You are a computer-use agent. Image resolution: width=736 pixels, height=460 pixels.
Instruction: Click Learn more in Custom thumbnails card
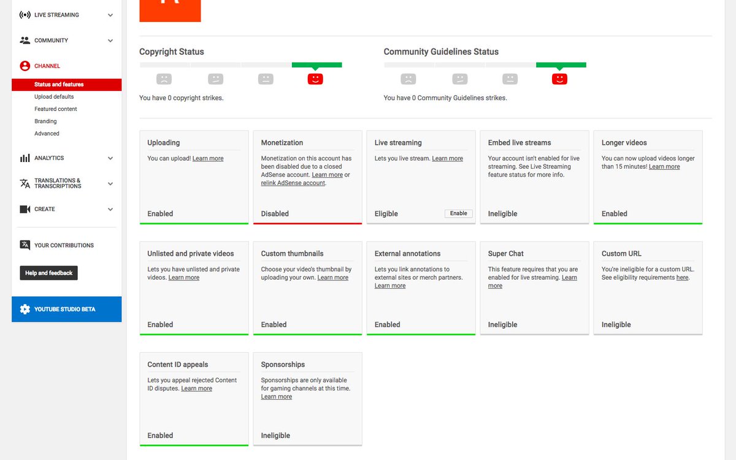click(x=333, y=278)
